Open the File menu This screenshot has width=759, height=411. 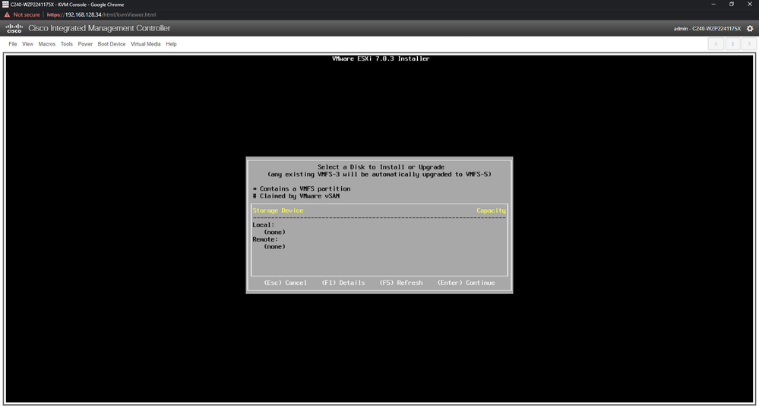click(x=13, y=44)
